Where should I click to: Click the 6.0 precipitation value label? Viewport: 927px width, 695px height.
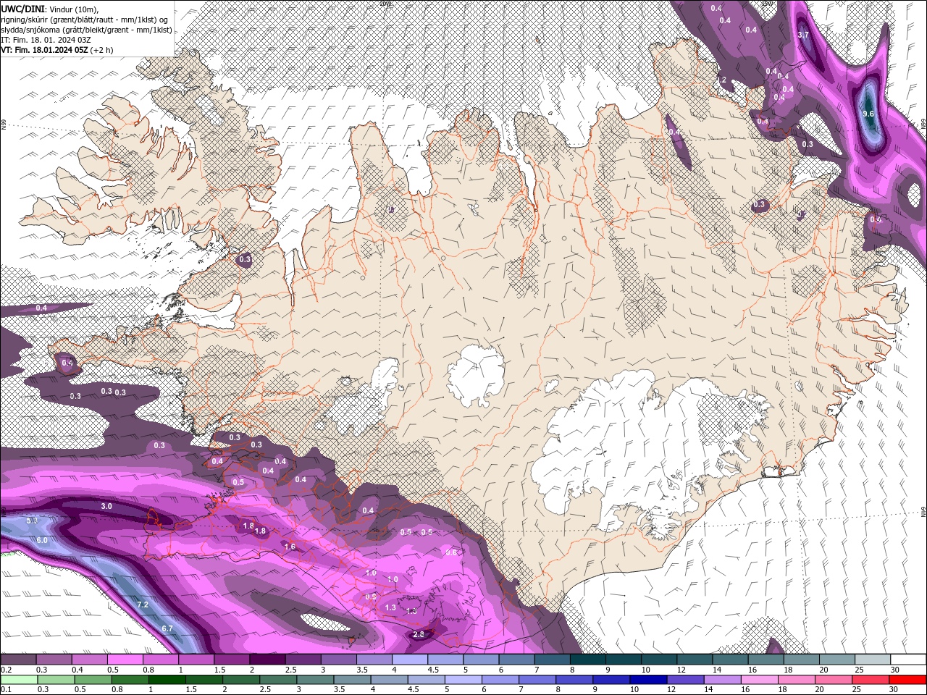[42, 540]
